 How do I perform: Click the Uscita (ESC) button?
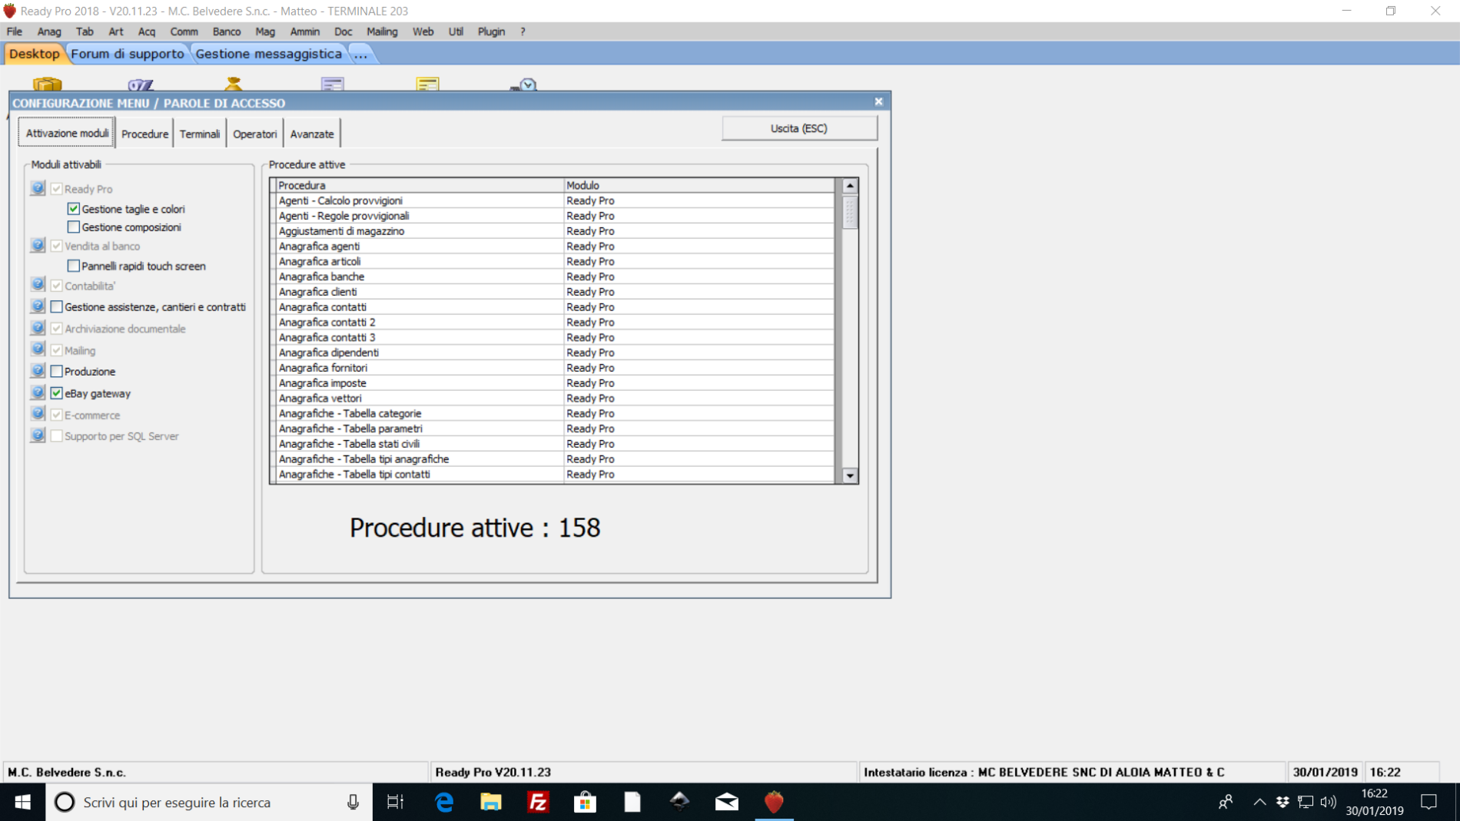799,128
